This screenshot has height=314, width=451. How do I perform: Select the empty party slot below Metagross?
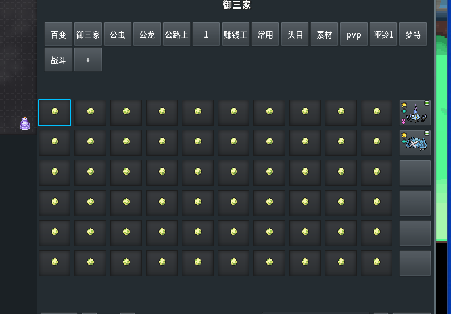tap(415, 173)
